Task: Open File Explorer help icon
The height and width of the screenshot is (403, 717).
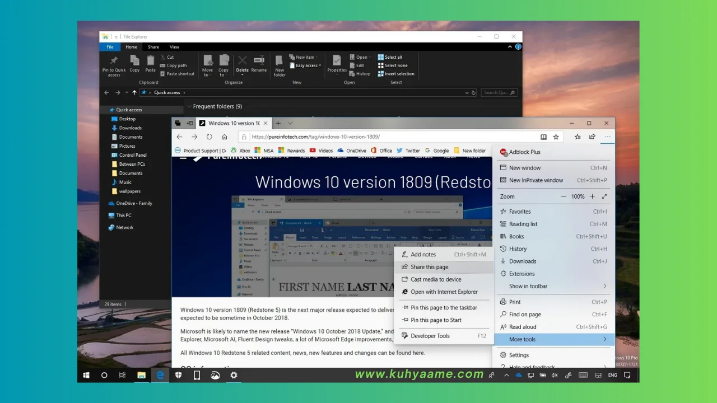Action: tap(518, 47)
